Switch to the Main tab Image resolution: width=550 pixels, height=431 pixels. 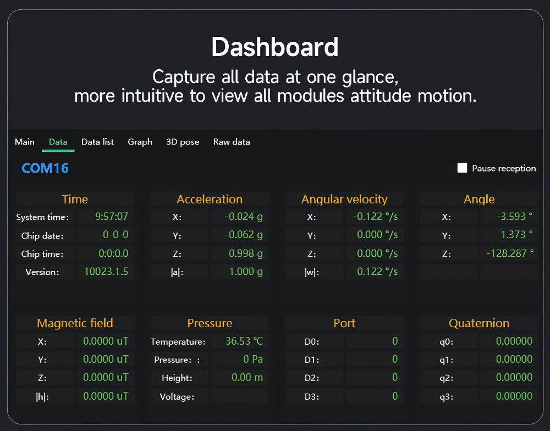[25, 142]
